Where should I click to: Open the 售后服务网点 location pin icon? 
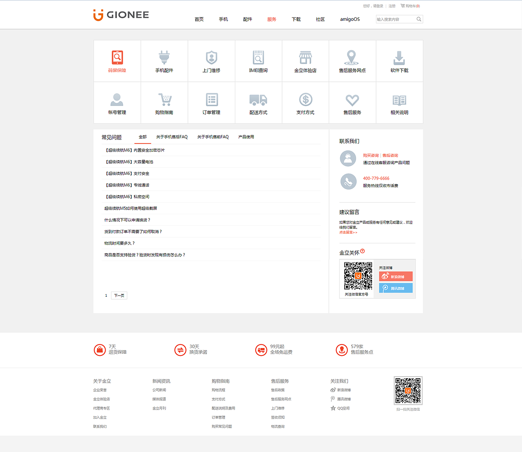click(352, 57)
